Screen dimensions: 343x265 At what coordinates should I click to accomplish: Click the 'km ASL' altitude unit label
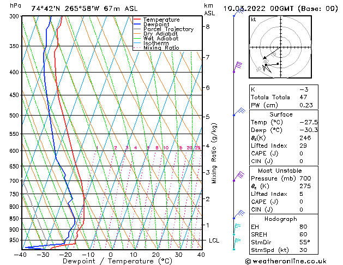click(209, 9)
